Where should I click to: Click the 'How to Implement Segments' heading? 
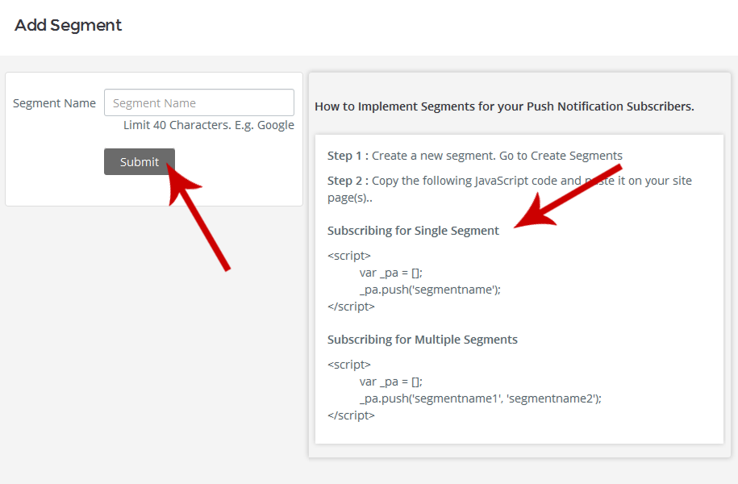pyautogui.click(x=504, y=106)
